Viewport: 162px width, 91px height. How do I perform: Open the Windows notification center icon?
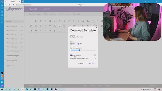click(x=159, y=89)
